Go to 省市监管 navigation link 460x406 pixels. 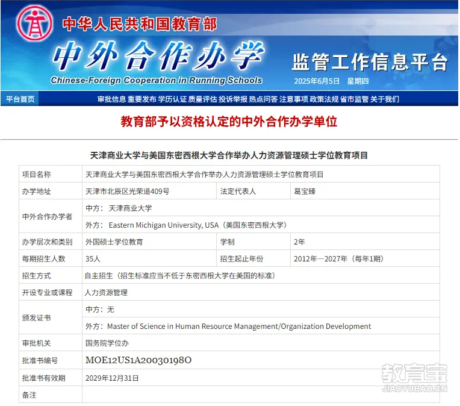tap(355, 99)
